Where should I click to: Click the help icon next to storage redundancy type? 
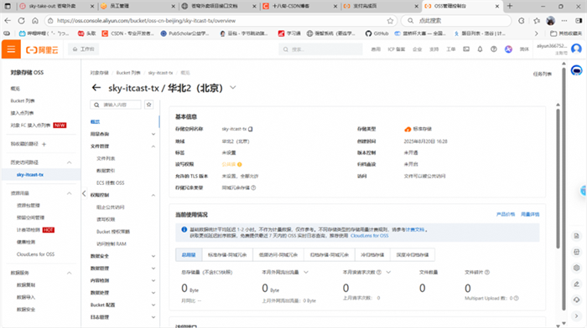[x=253, y=188]
